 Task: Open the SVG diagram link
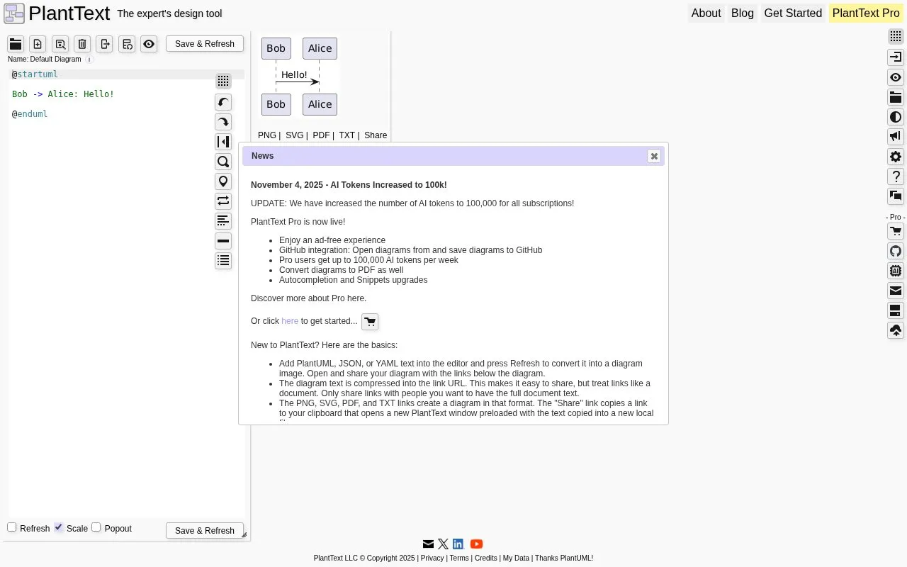pos(294,135)
